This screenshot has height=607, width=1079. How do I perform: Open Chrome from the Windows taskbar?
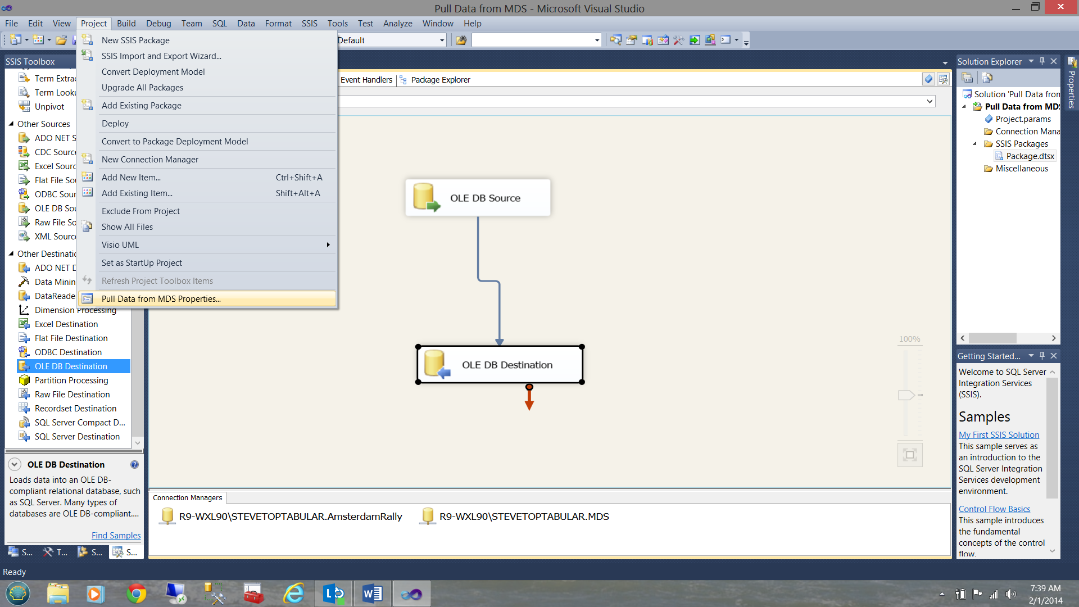[x=136, y=594]
